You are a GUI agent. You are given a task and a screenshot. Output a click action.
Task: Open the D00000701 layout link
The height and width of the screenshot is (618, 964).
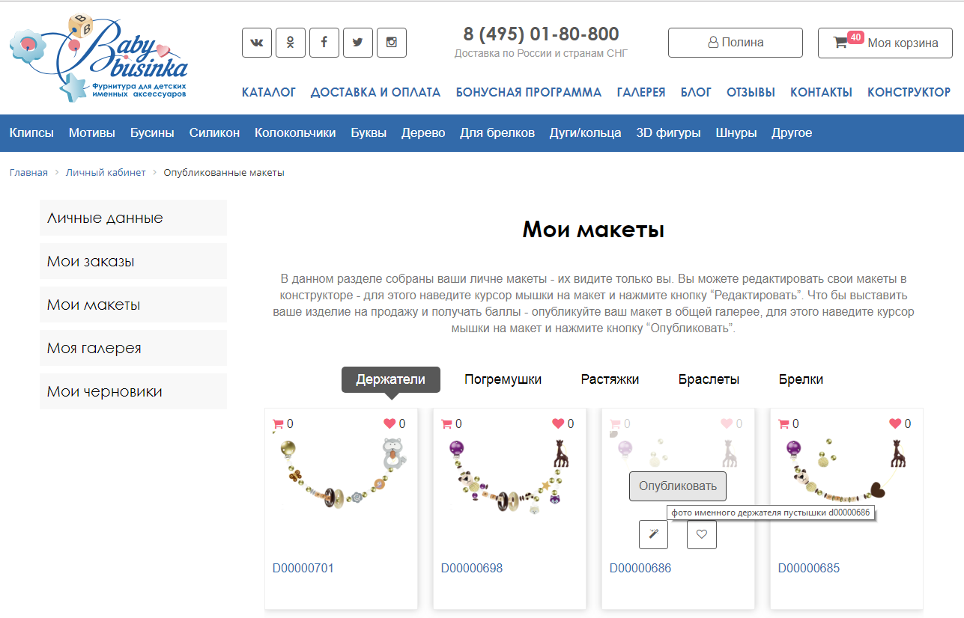coord(303,569)
